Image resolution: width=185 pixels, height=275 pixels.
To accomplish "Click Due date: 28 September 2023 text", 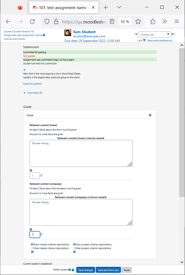I will pyautogui.click(x=92, y=41).
